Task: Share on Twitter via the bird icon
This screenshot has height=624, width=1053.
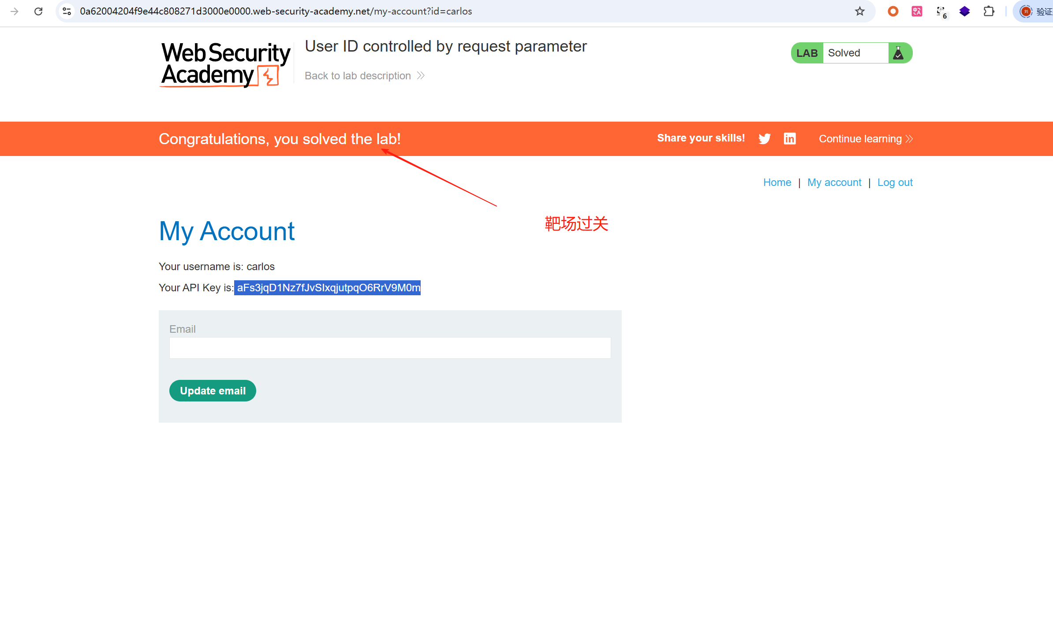Action: tap(765, 139)
